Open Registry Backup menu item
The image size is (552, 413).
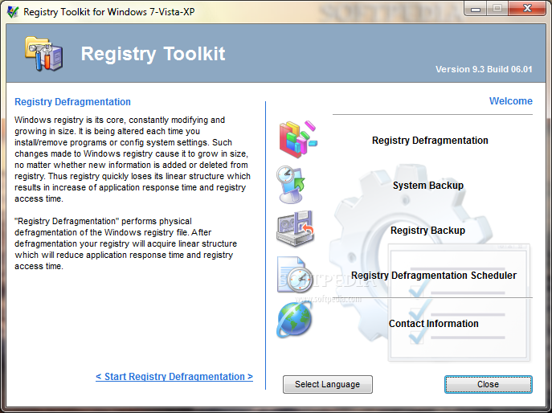(x=427, y=231)
